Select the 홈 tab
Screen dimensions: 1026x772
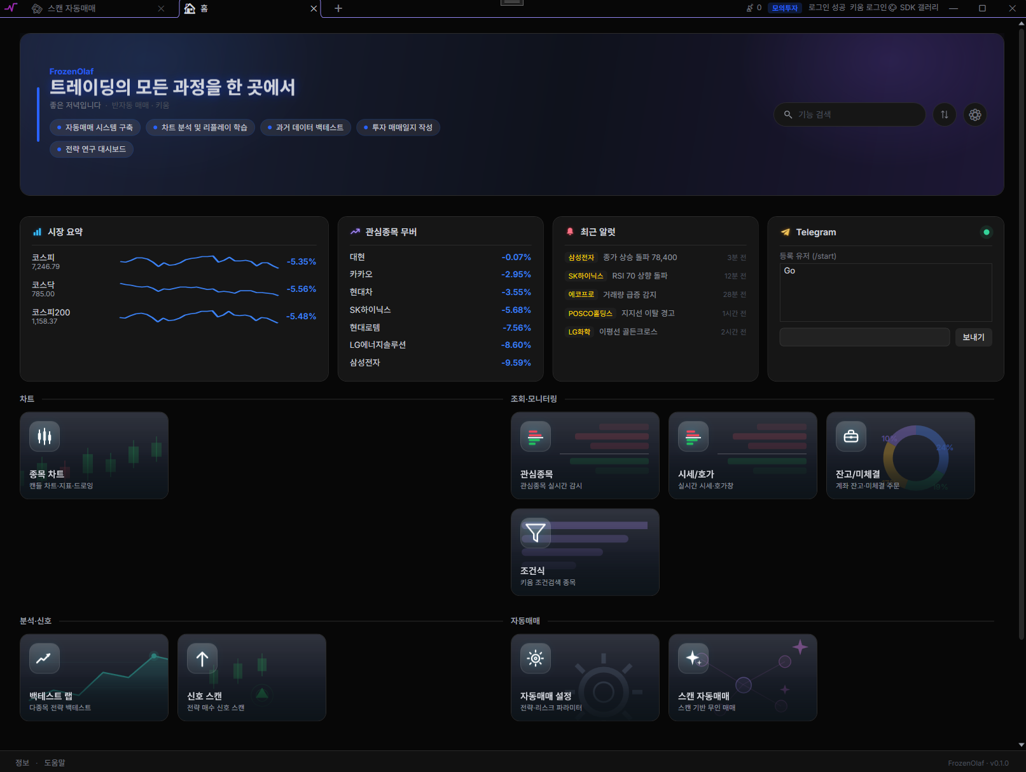tap(250, 8)
